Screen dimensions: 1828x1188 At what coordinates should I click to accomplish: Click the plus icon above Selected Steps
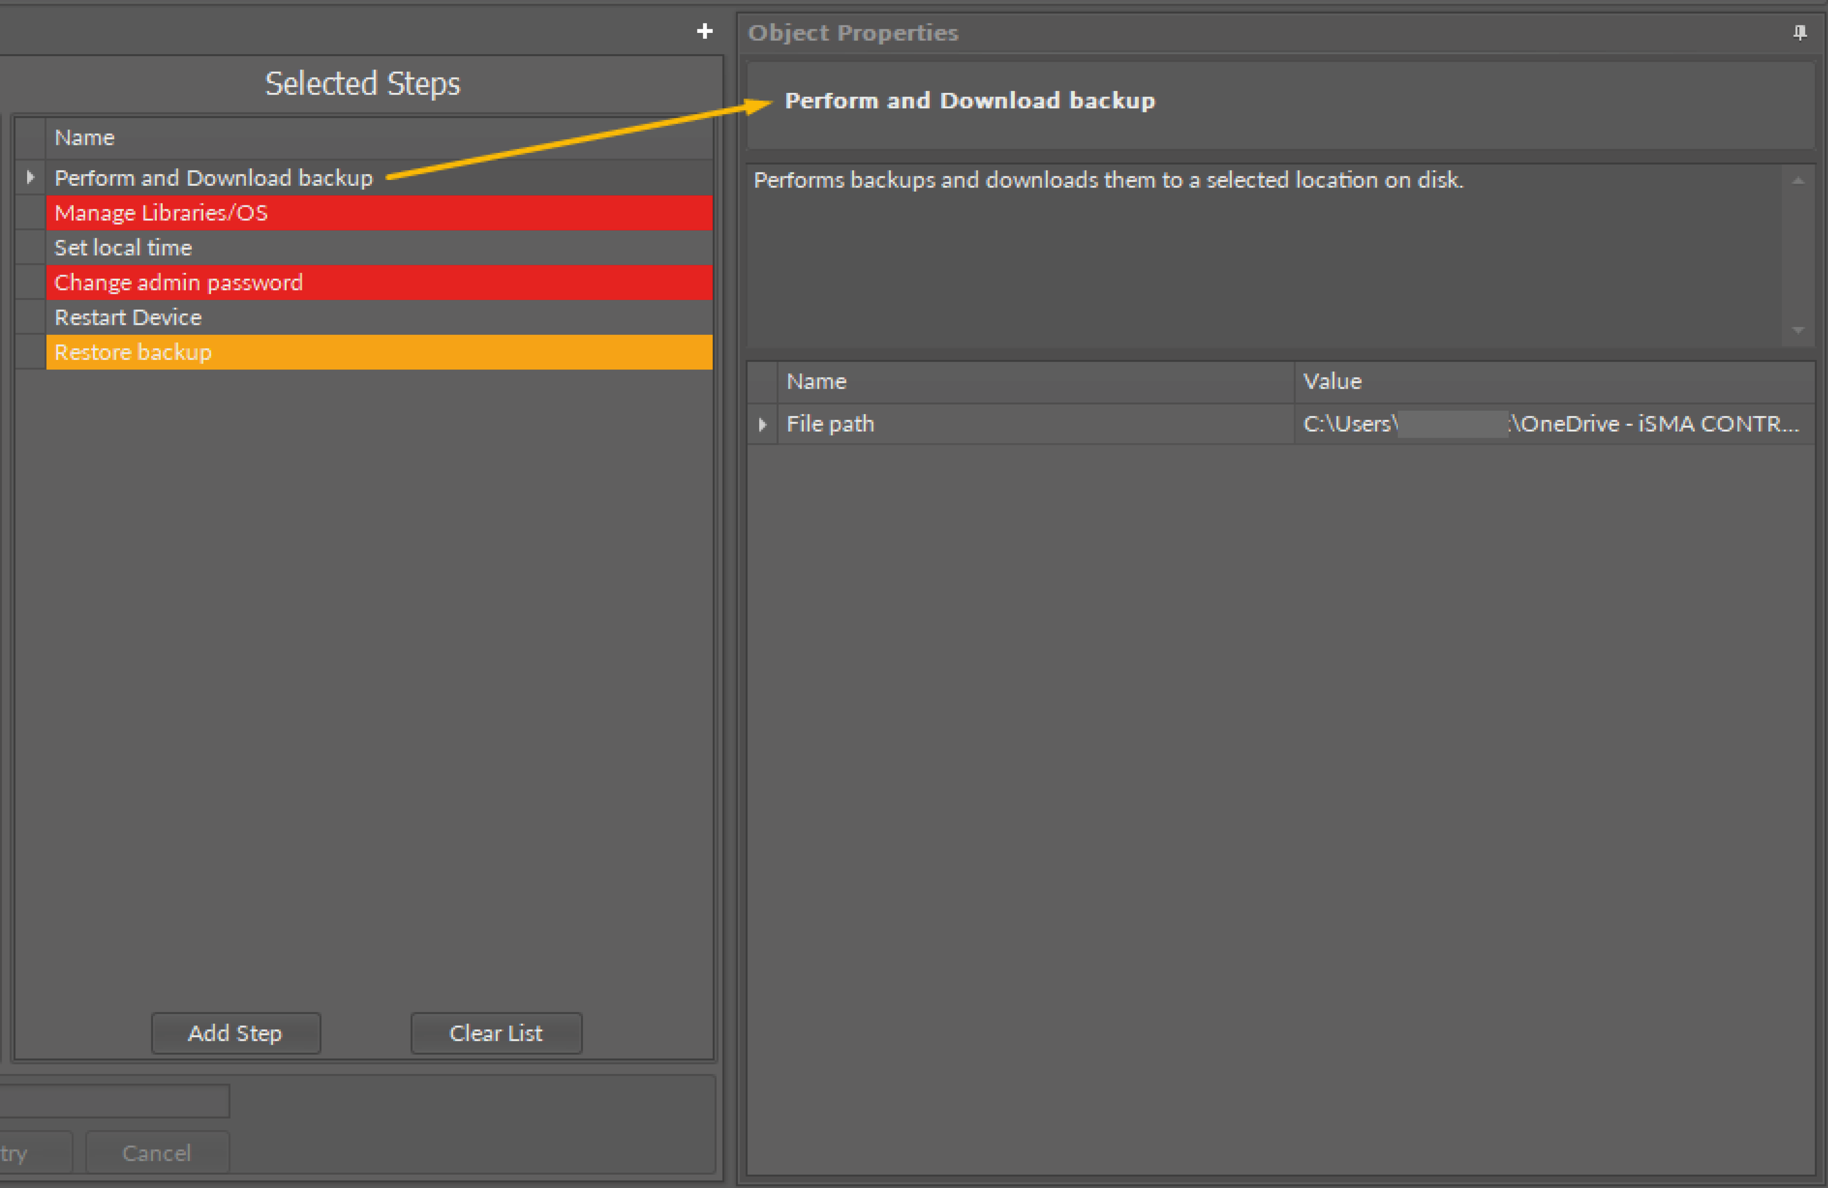705,31
